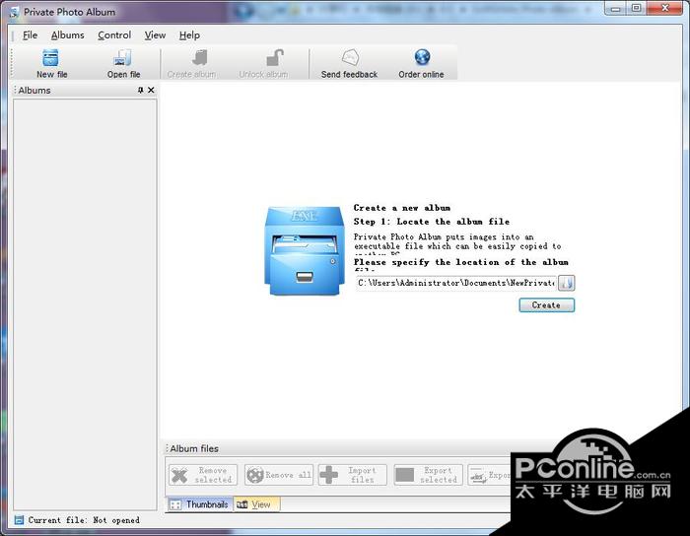This screenshot has height=536, width=690.
Task: Click the Export selected button
Action: (428, 475)
